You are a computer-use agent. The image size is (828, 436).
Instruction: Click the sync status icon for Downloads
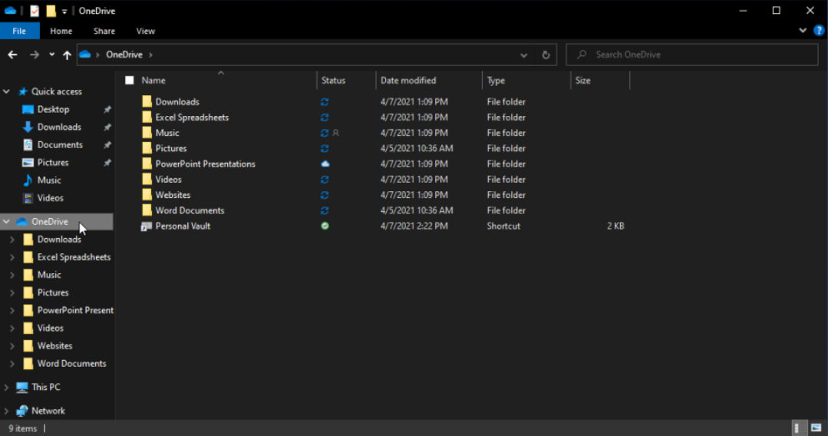[325, 102]
